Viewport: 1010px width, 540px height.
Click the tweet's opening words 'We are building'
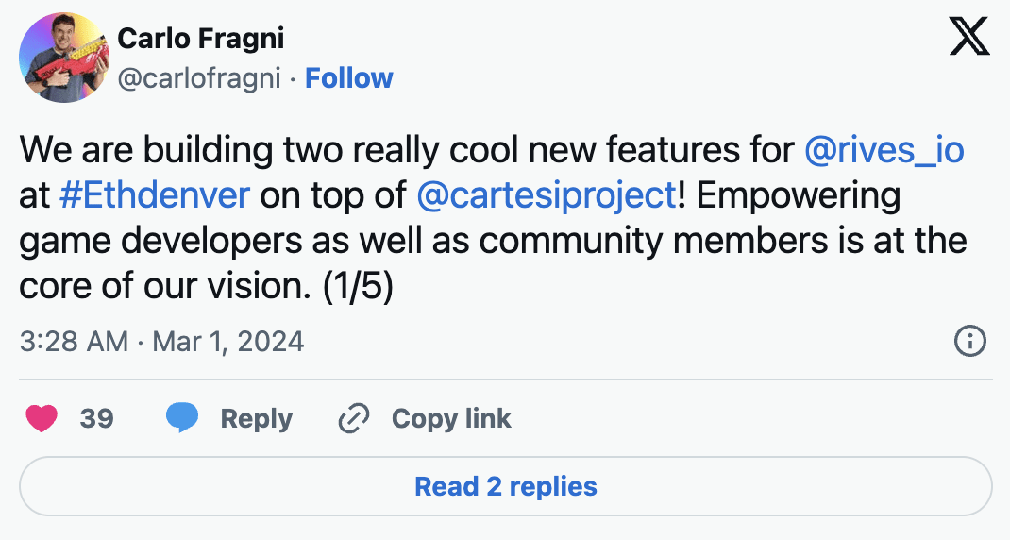126,150
